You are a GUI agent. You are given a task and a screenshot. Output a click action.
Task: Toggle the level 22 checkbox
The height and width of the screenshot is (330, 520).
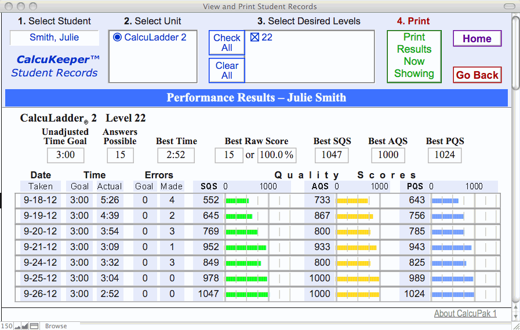[x=254, y=37]
